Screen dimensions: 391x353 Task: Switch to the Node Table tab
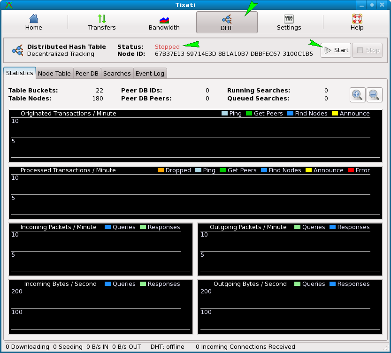click(54, 74)
